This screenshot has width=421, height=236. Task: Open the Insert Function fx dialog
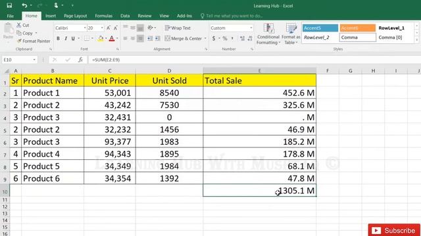pyautogui.click(x=80, y=60)
